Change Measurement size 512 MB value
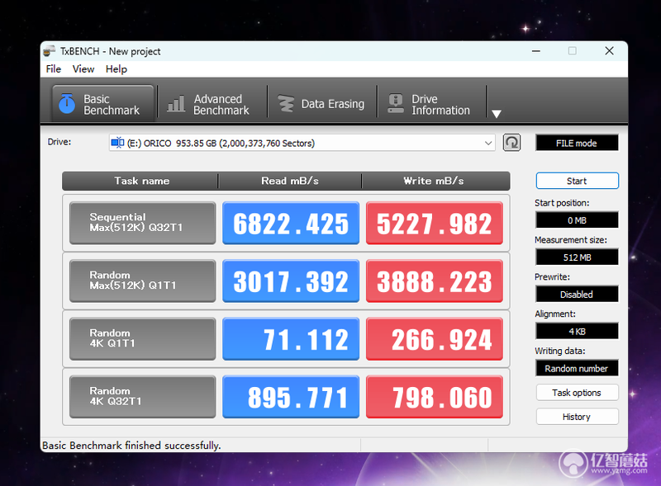661x486 pixels. [x=577, y=257]
